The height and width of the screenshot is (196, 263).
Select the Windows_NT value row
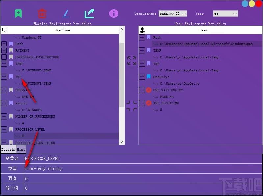[x=32, y=37]
